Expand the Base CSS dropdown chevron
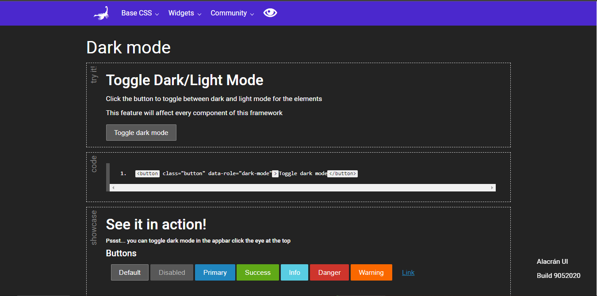 pyautogui.click(x=157, y=14)
